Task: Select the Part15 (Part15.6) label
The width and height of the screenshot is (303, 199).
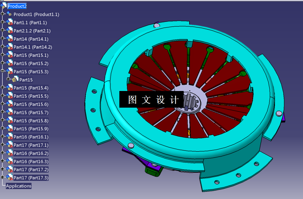Action: click(x=31, y=104)
